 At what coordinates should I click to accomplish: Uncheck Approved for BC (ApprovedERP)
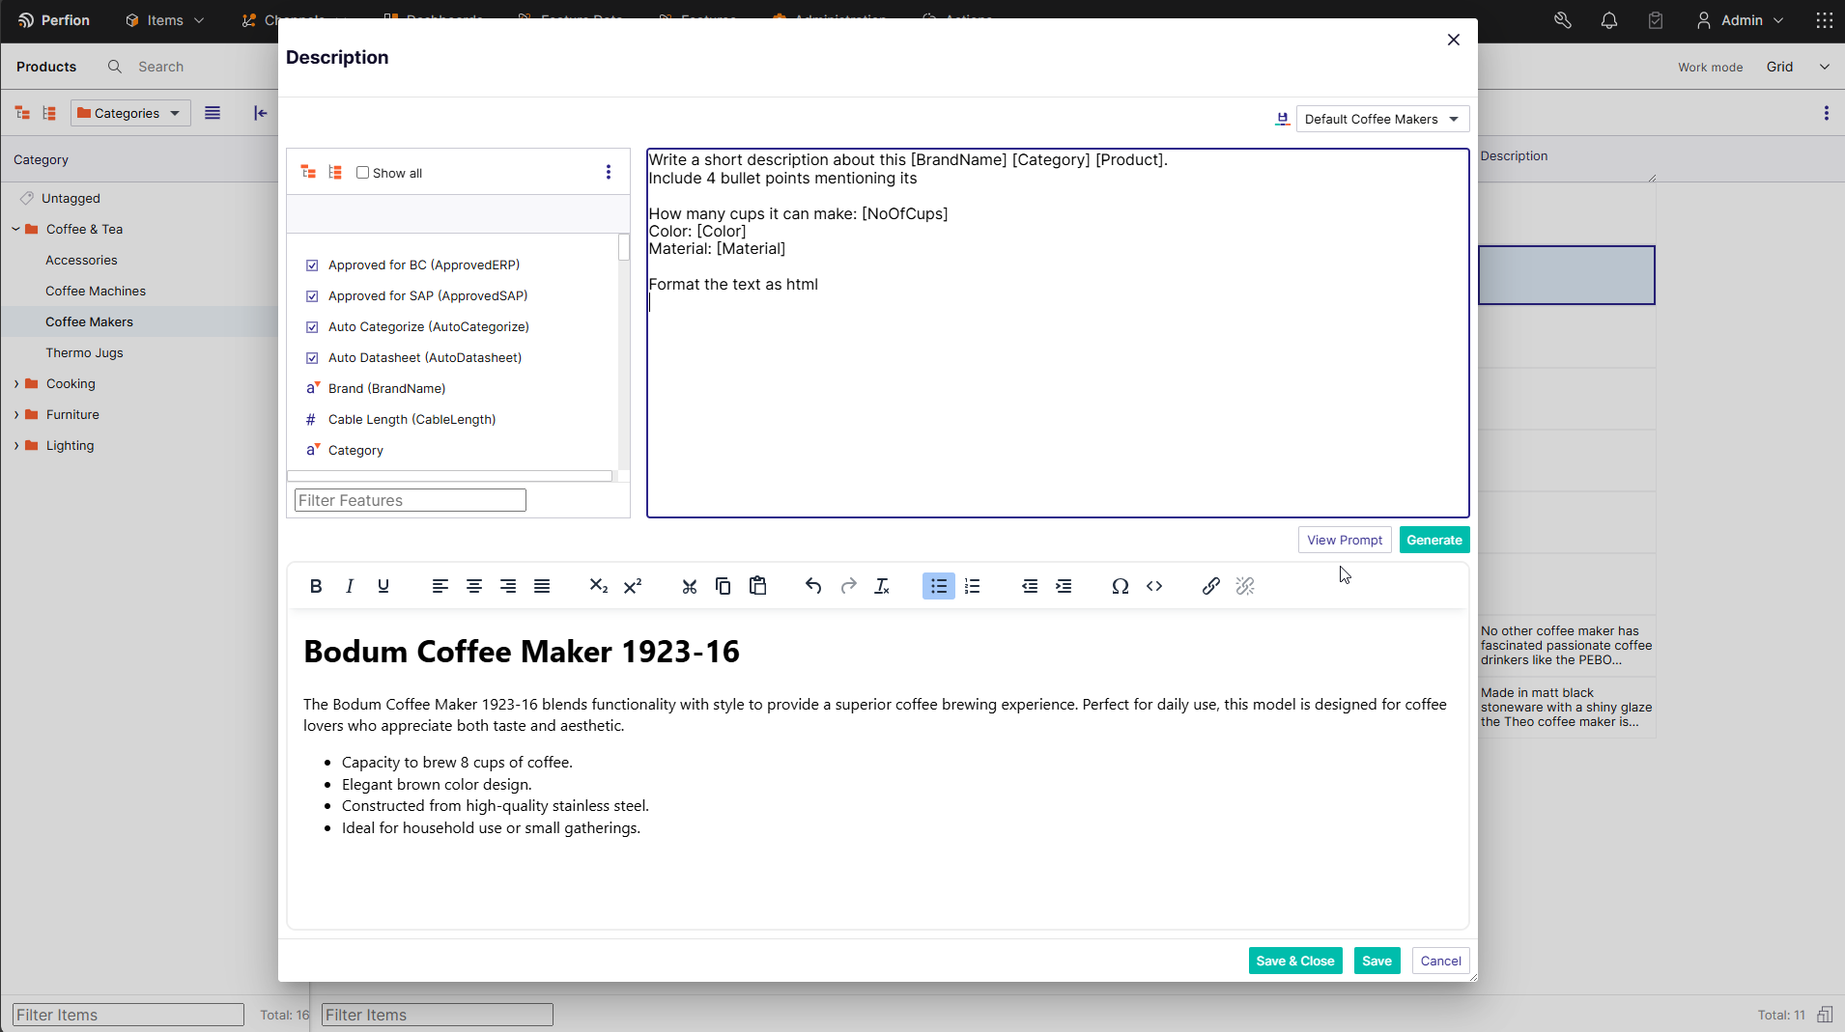pos(312,265)
